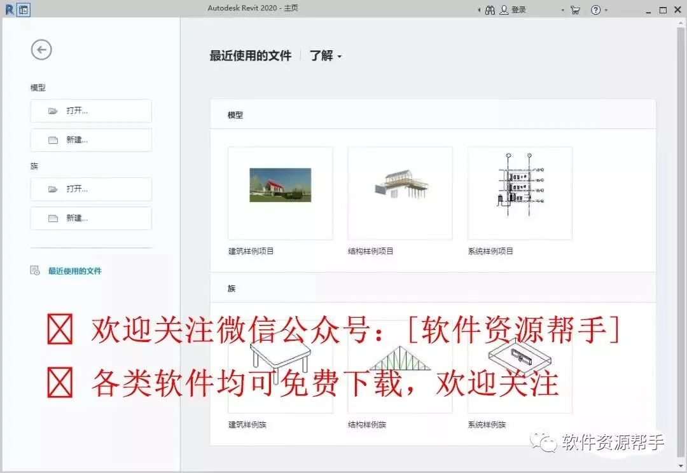Image resolution: width=687 pixels, height=473 pixels.
Task: Expand the help dropdown arrow
Action: pyautogui.click(x=606, y=10)
